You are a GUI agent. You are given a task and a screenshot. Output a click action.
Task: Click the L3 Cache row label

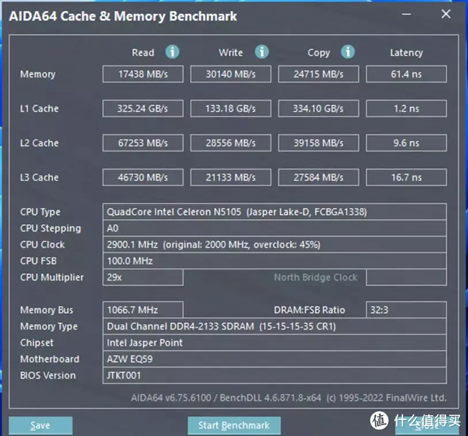[x=39, y=177]
